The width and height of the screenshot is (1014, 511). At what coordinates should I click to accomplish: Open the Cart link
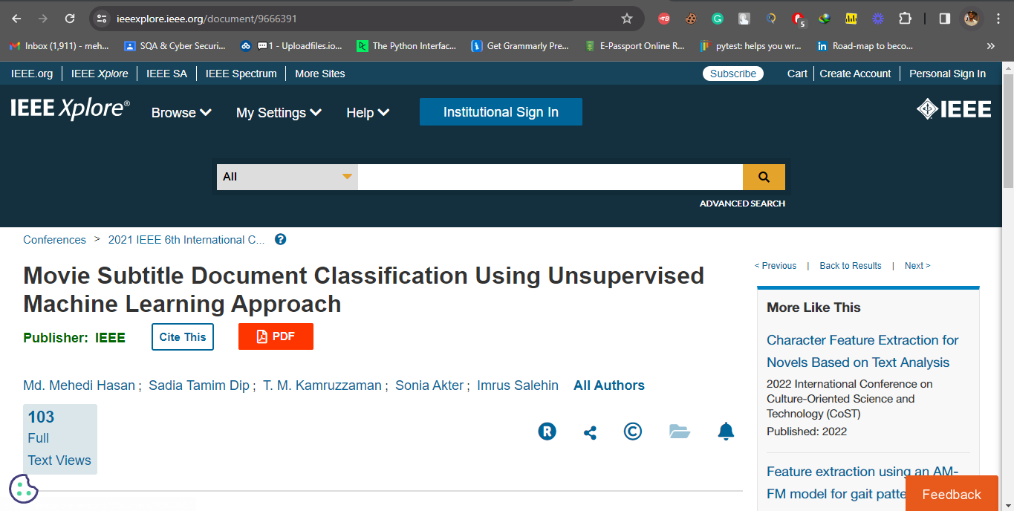797,74
